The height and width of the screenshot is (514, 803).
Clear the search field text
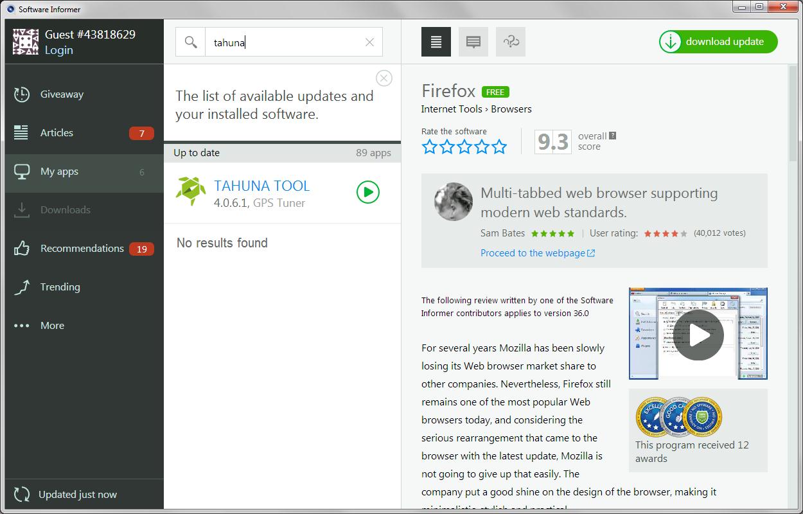(x=369, y=42)
